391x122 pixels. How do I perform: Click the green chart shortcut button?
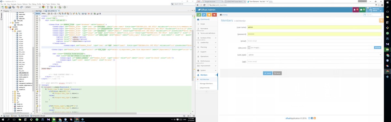tap(199, 15)
